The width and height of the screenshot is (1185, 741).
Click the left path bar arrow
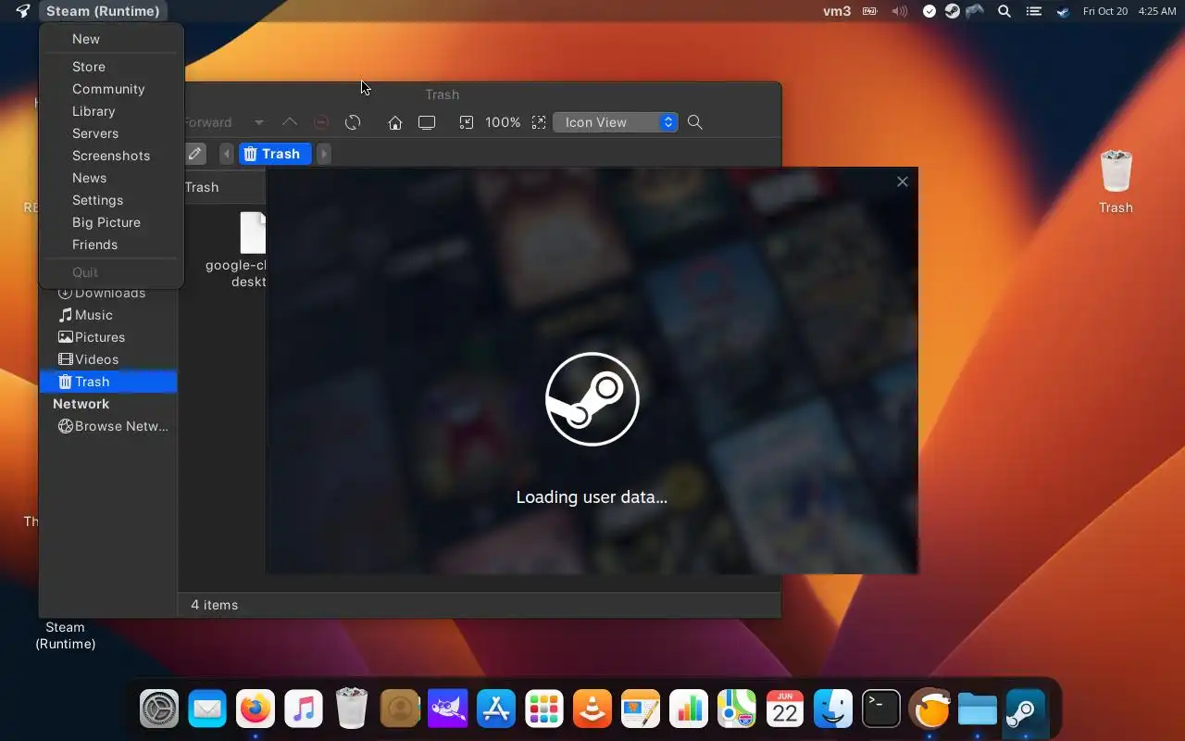227,154
